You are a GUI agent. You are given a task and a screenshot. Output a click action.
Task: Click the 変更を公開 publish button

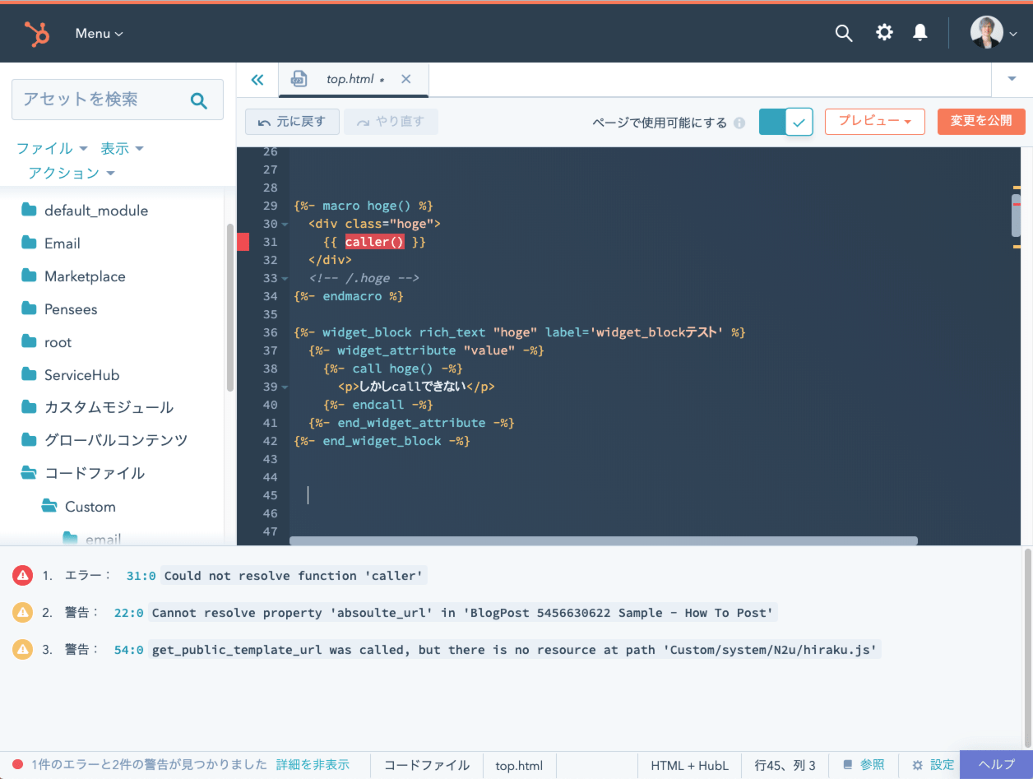click(981, 122)
